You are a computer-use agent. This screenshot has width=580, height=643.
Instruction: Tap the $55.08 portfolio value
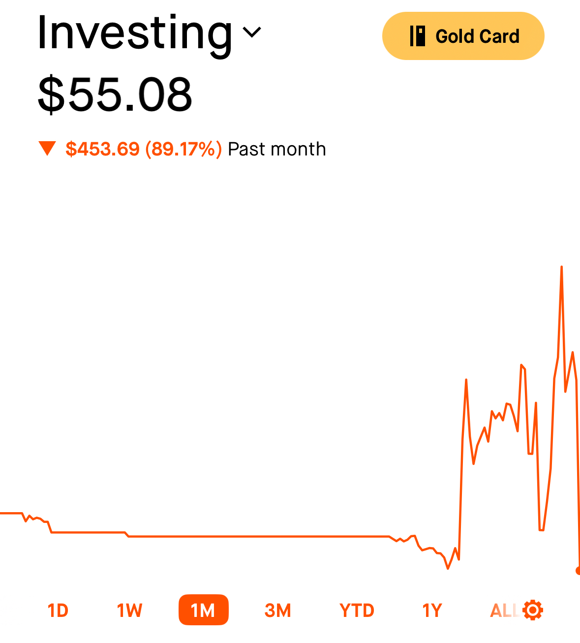pyautogui.click(x=115, y=94)
